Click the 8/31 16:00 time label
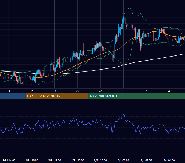 [x=32, y=160]
